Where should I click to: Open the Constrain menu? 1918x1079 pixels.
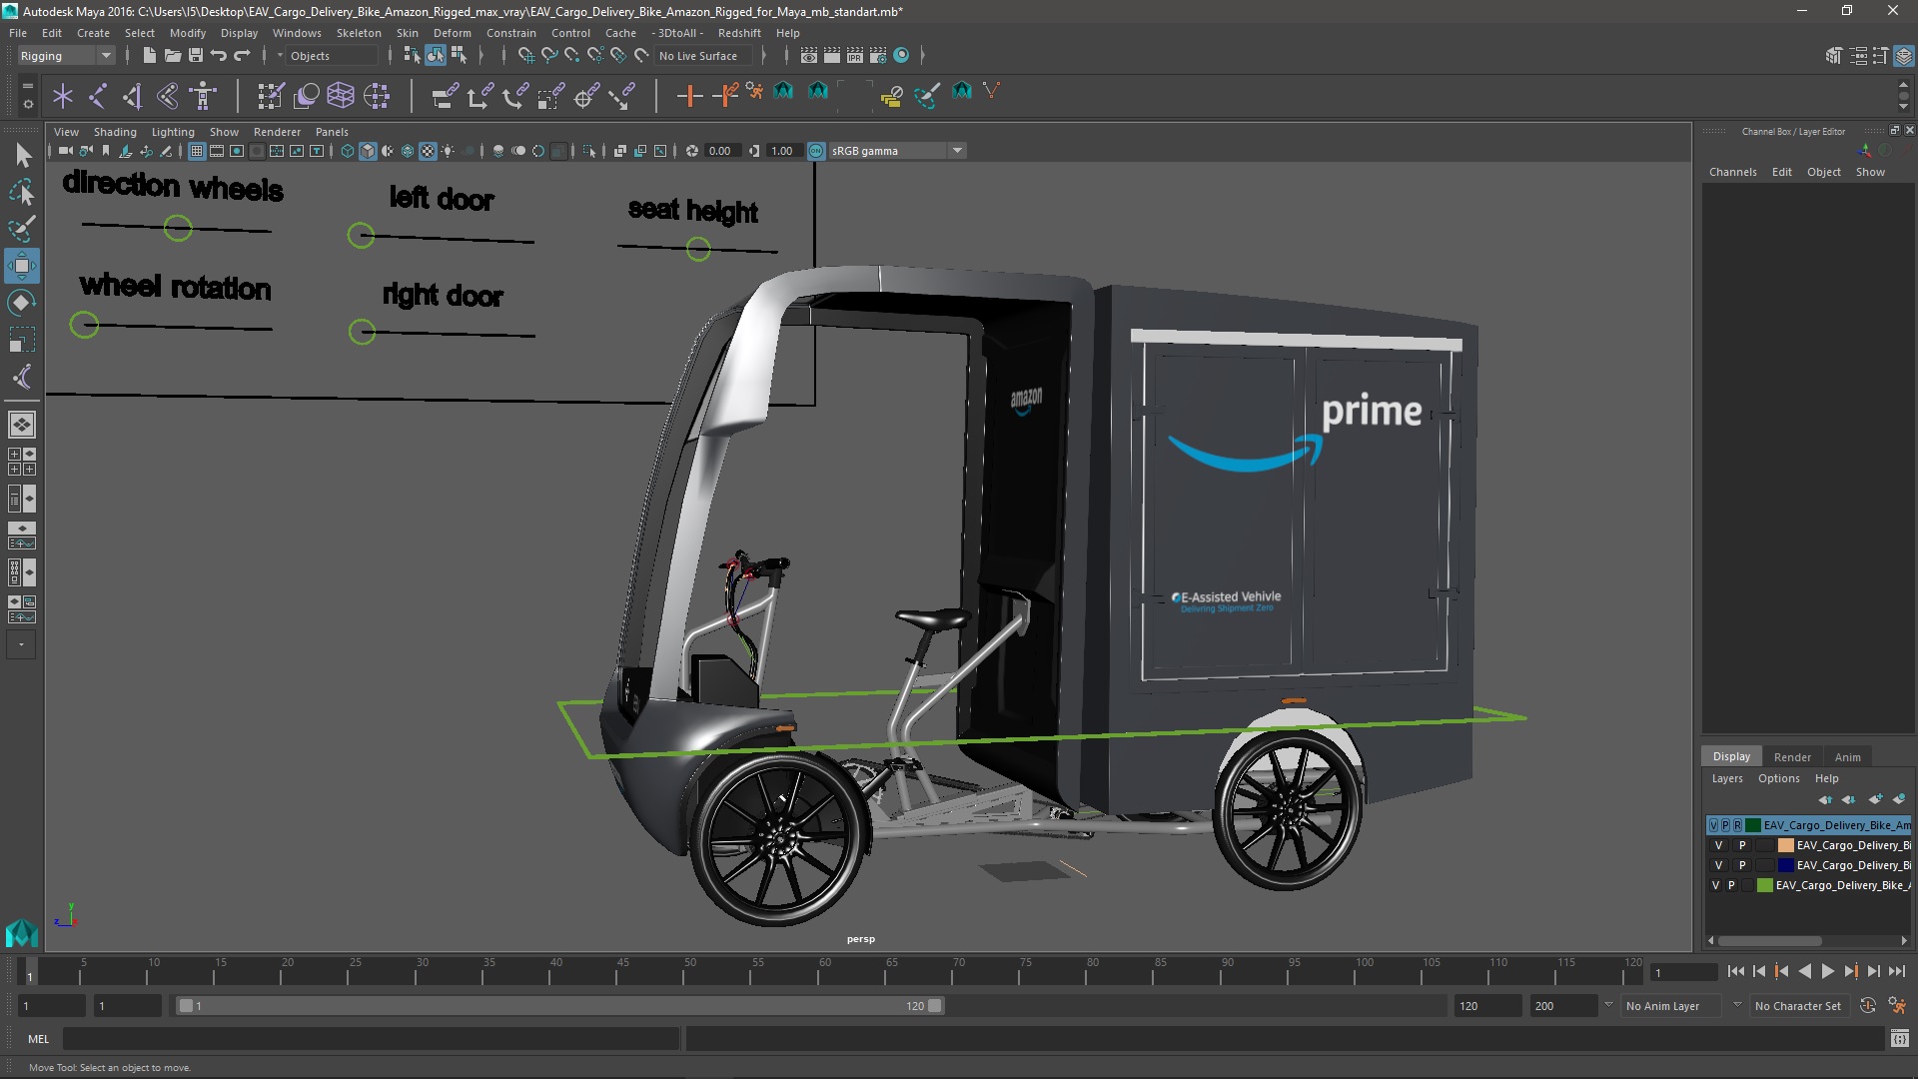pos(510,33)
